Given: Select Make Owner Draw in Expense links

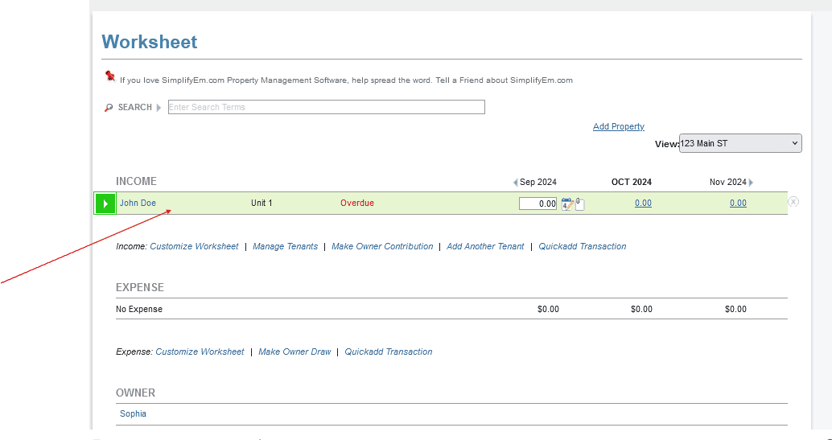Looking at the screenshot, I should pyautogui.click(x=294, y=352).
